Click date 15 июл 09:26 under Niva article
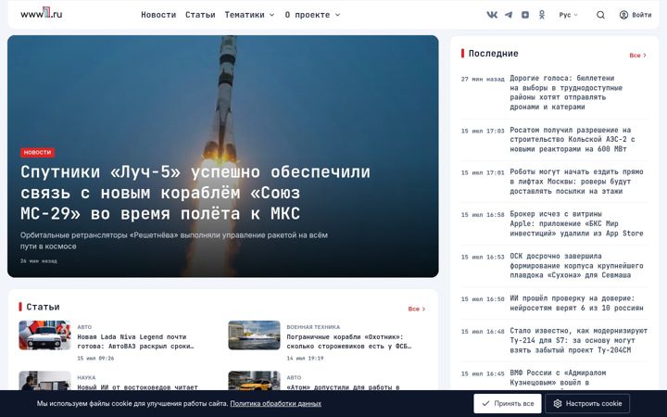This screenshot has height=417, width=667. point(95,359)
